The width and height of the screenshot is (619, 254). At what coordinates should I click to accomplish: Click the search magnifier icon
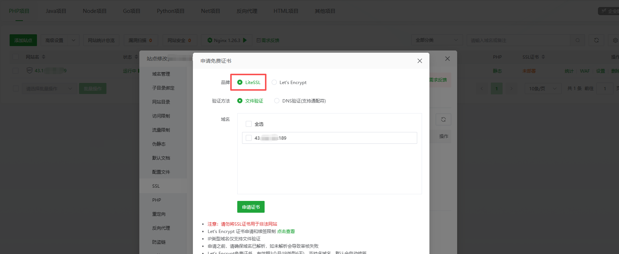tap(577, 40)
